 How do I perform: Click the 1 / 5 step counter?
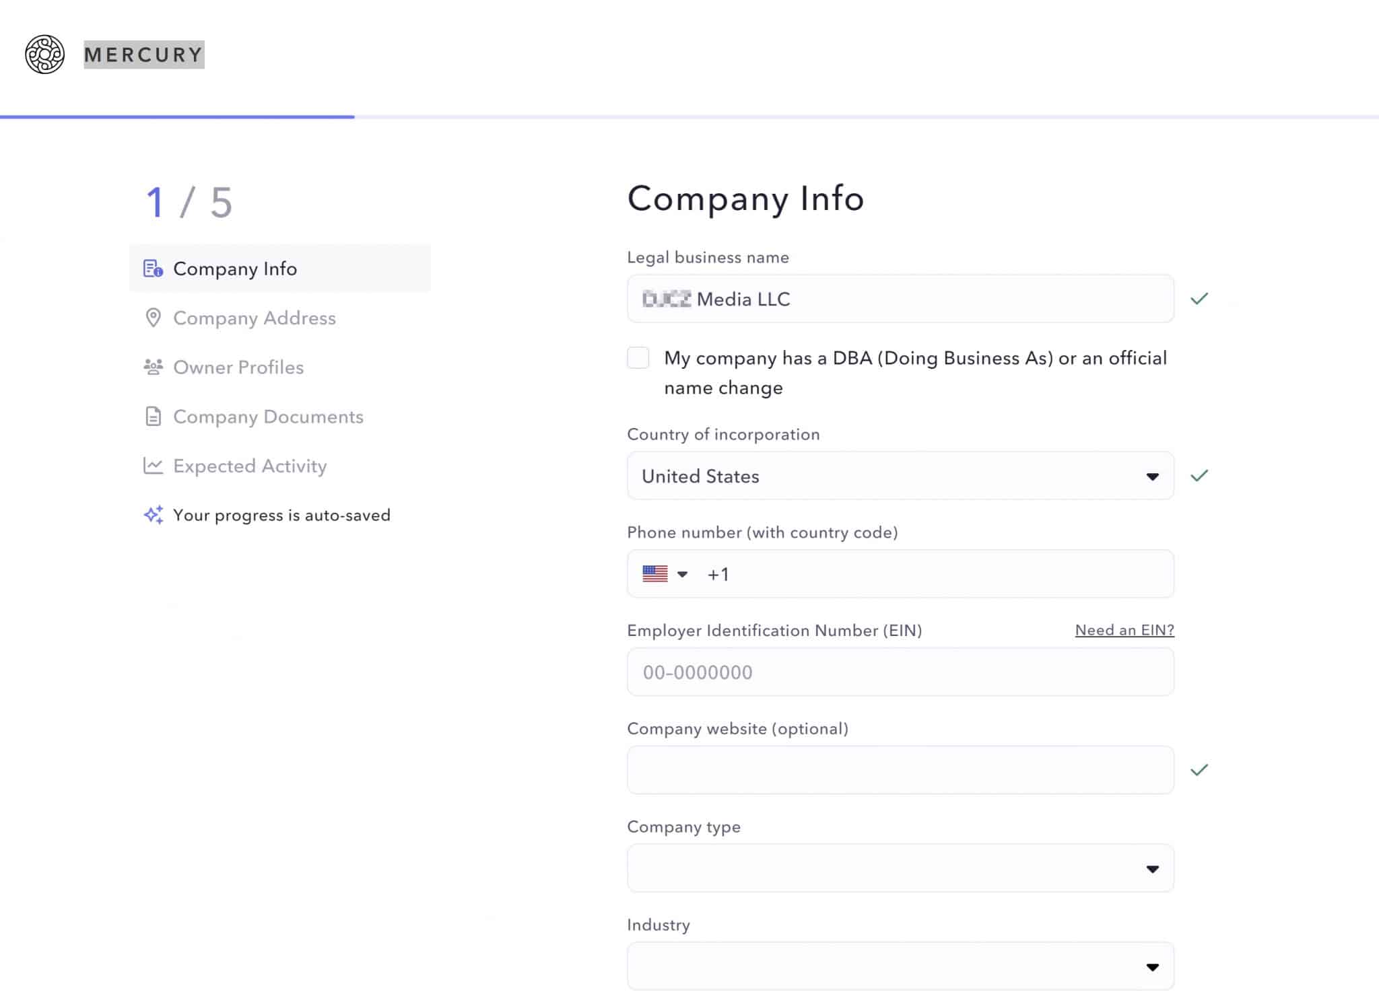point(189,202)
